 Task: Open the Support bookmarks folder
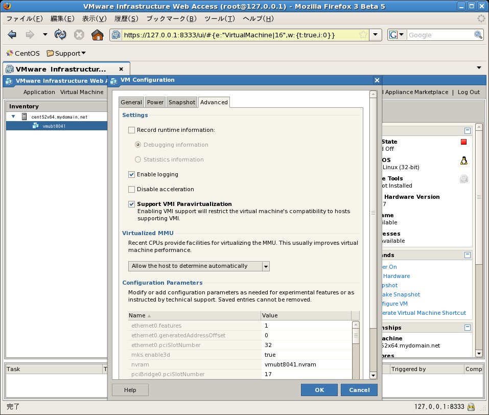66,53
